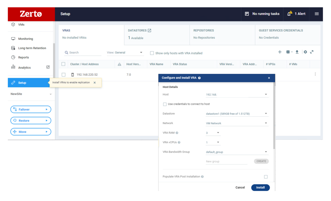The height and width of the screenshot is (201, 331).
Task: Open the VRA RAM help icon
Action: click(177, 133)
